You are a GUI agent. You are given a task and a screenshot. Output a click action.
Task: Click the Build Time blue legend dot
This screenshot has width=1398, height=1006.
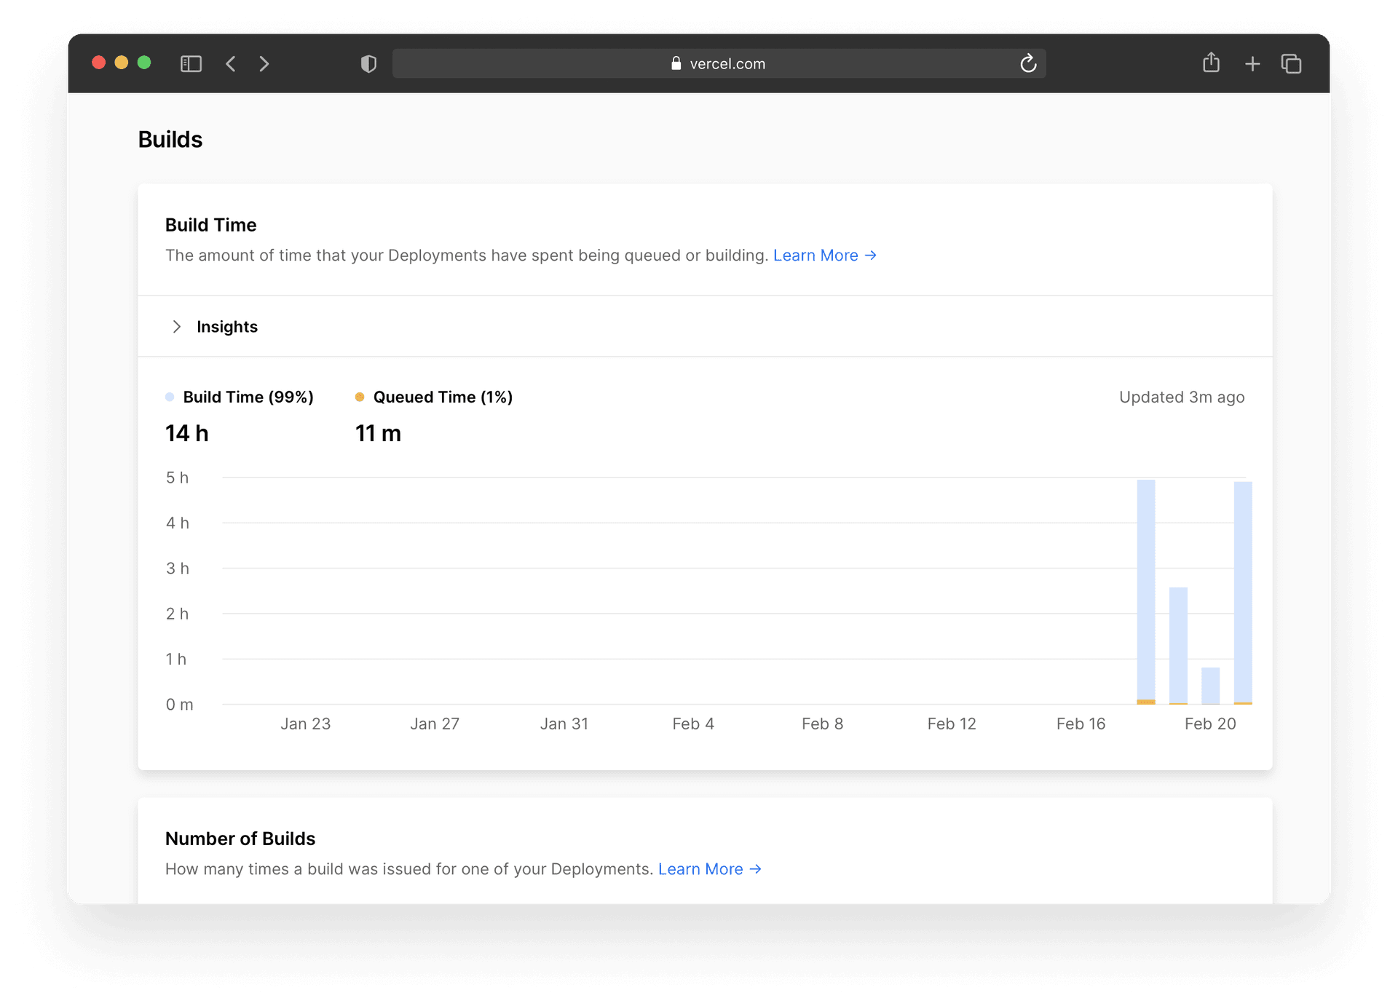[x=170, y=397]
